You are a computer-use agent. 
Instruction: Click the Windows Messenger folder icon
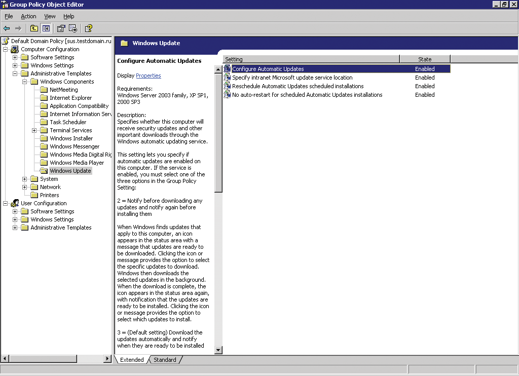point(44,146)
